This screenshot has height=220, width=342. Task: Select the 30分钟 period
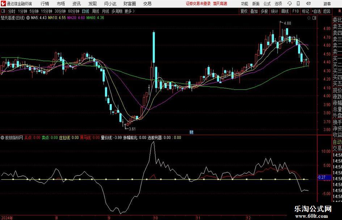tap(60, 11)
